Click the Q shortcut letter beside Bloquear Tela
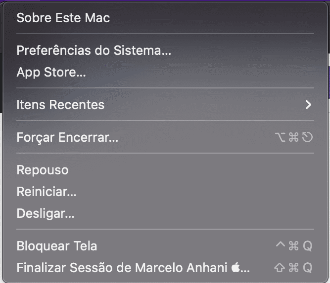Screen dimensions: 330x283 pyautogui.click(x=307, y=246)
